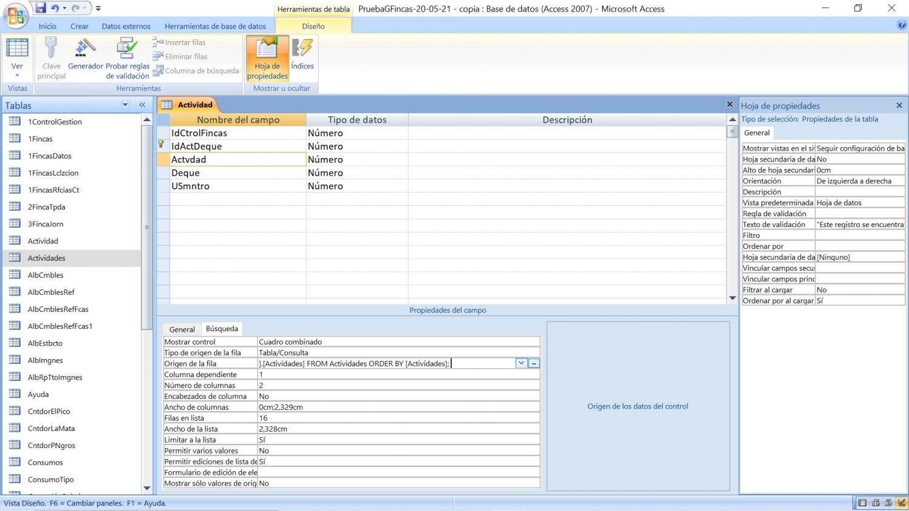Select the Diseño ribbon tab
909x511 pixels.
pyautogui.click(x=313, y=26)
